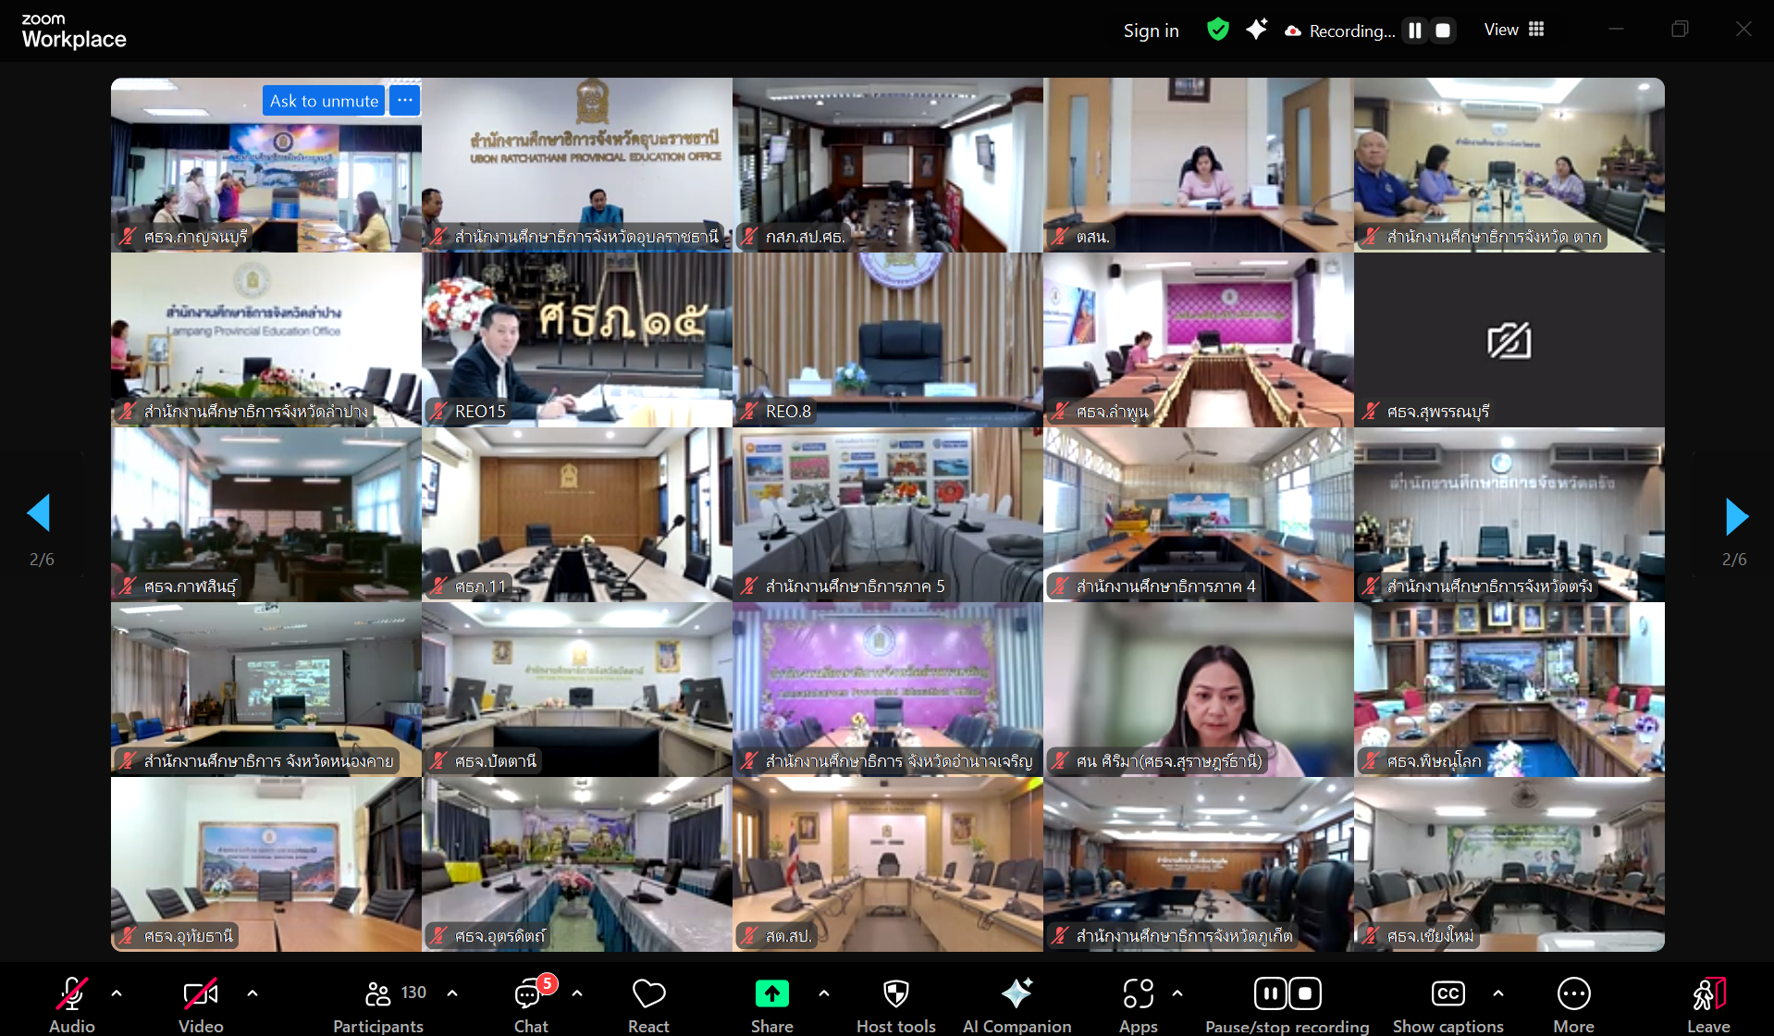Open the React emoji menu
The width and height of the screenshot is (1774, 1036).
648,1005
